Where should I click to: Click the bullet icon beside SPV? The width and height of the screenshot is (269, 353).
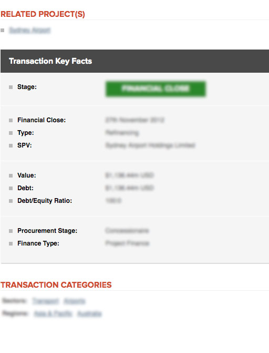[11, 145]
